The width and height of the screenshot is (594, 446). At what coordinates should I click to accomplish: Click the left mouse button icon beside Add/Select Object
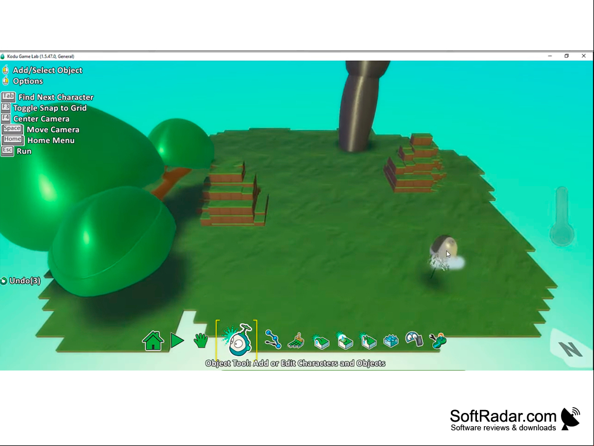tap(5, 70)
